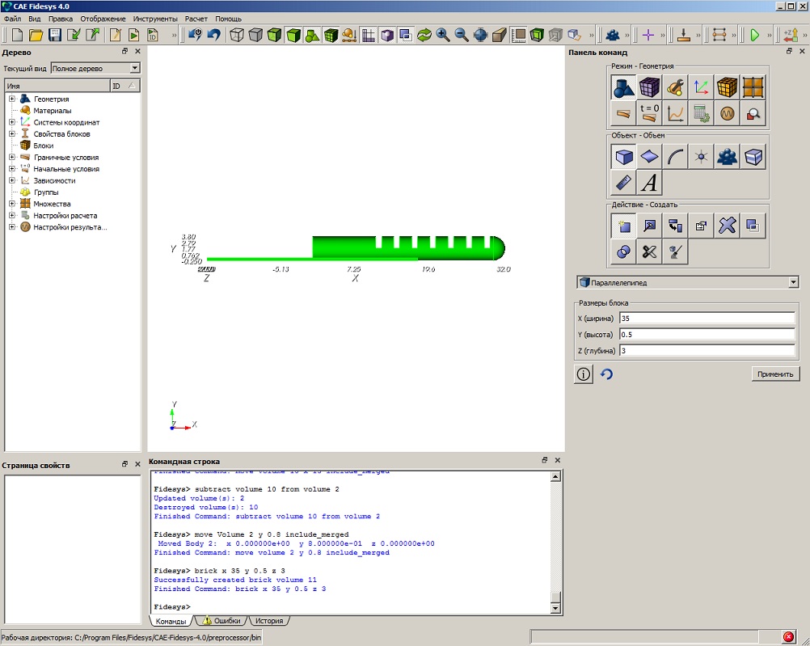810x646 pixels.
Task: Click the green Play run icon
Action: [x=755, y=35]
